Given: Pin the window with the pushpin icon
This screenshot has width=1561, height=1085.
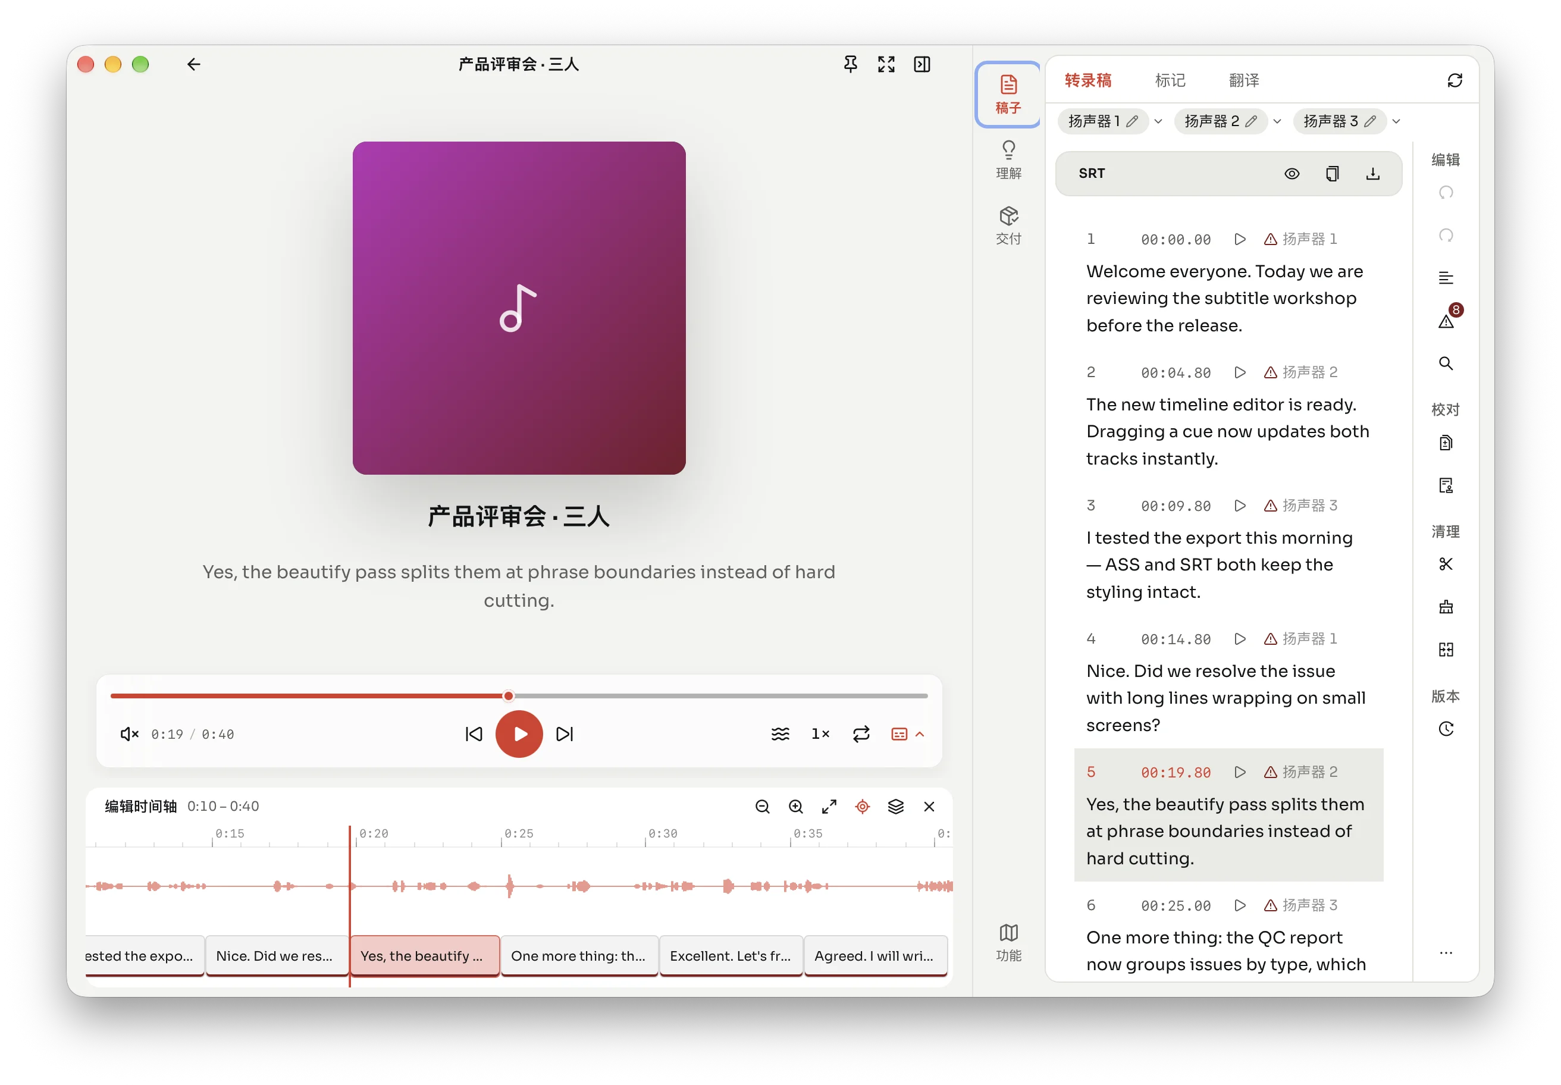Looking at the screenshot, I should [850, 65].
